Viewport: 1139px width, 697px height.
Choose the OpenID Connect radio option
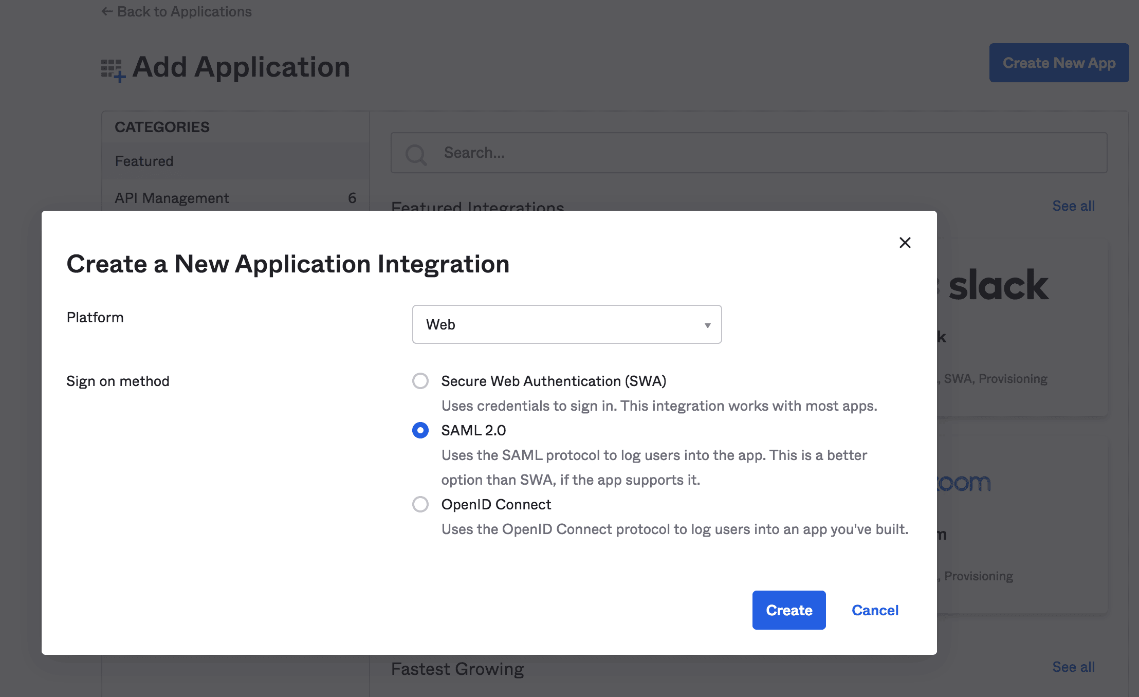(x=420, y=504)
